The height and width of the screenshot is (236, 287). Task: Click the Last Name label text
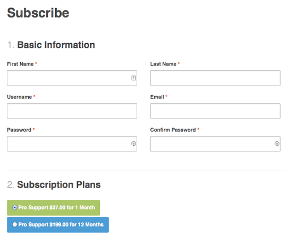tap(163, 64)
